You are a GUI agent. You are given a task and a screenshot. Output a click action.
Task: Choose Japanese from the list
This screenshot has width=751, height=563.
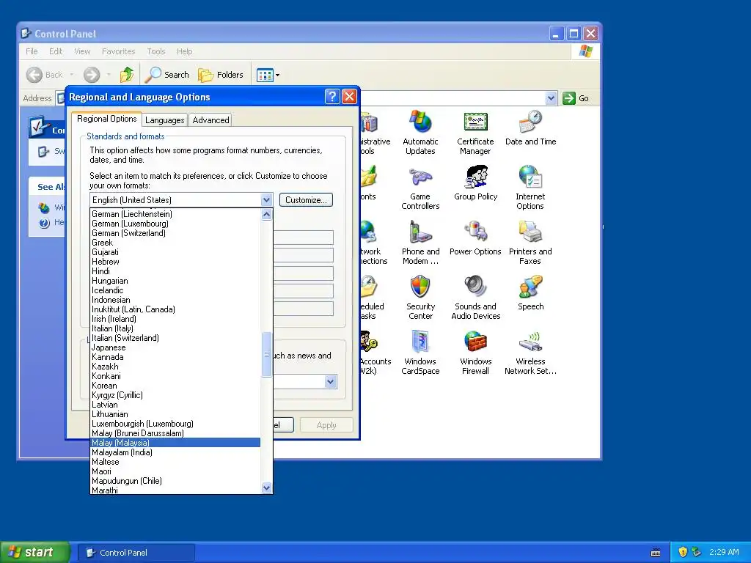175,347
